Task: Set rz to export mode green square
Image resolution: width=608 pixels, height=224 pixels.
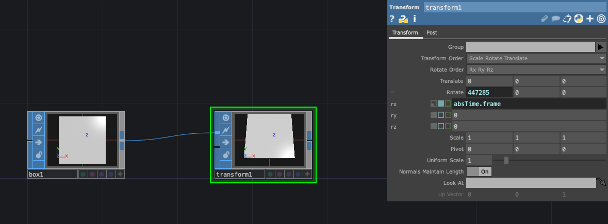Action: click(448, 126)
